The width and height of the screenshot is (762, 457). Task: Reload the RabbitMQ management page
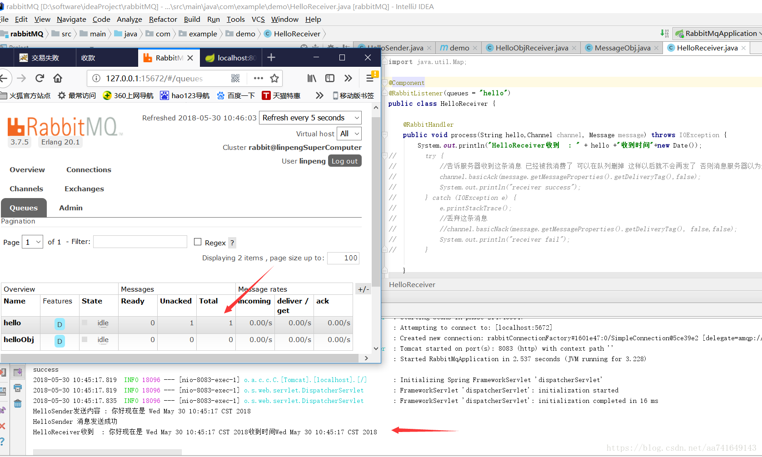40,78
